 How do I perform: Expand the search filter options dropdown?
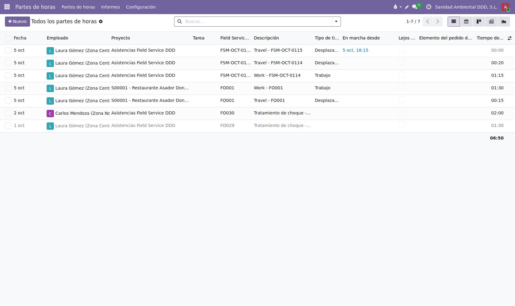336,21
